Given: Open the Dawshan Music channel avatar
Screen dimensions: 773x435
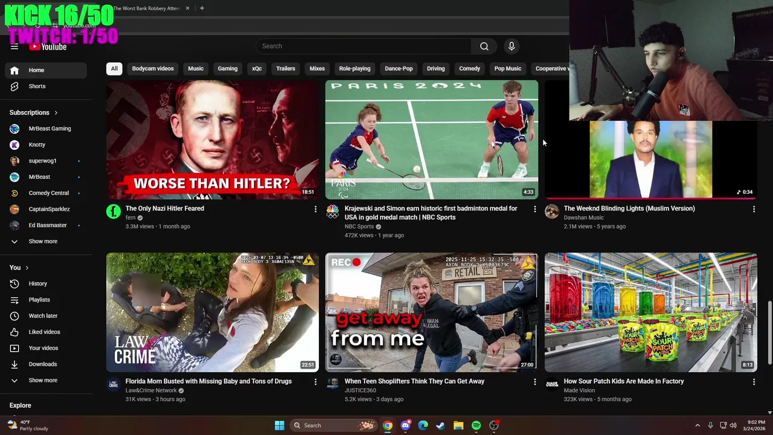Looking at the screenshot, I should click(x=552, y=211).
